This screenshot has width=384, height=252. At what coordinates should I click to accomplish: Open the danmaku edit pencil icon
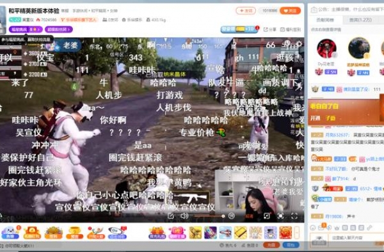point(171,216)
